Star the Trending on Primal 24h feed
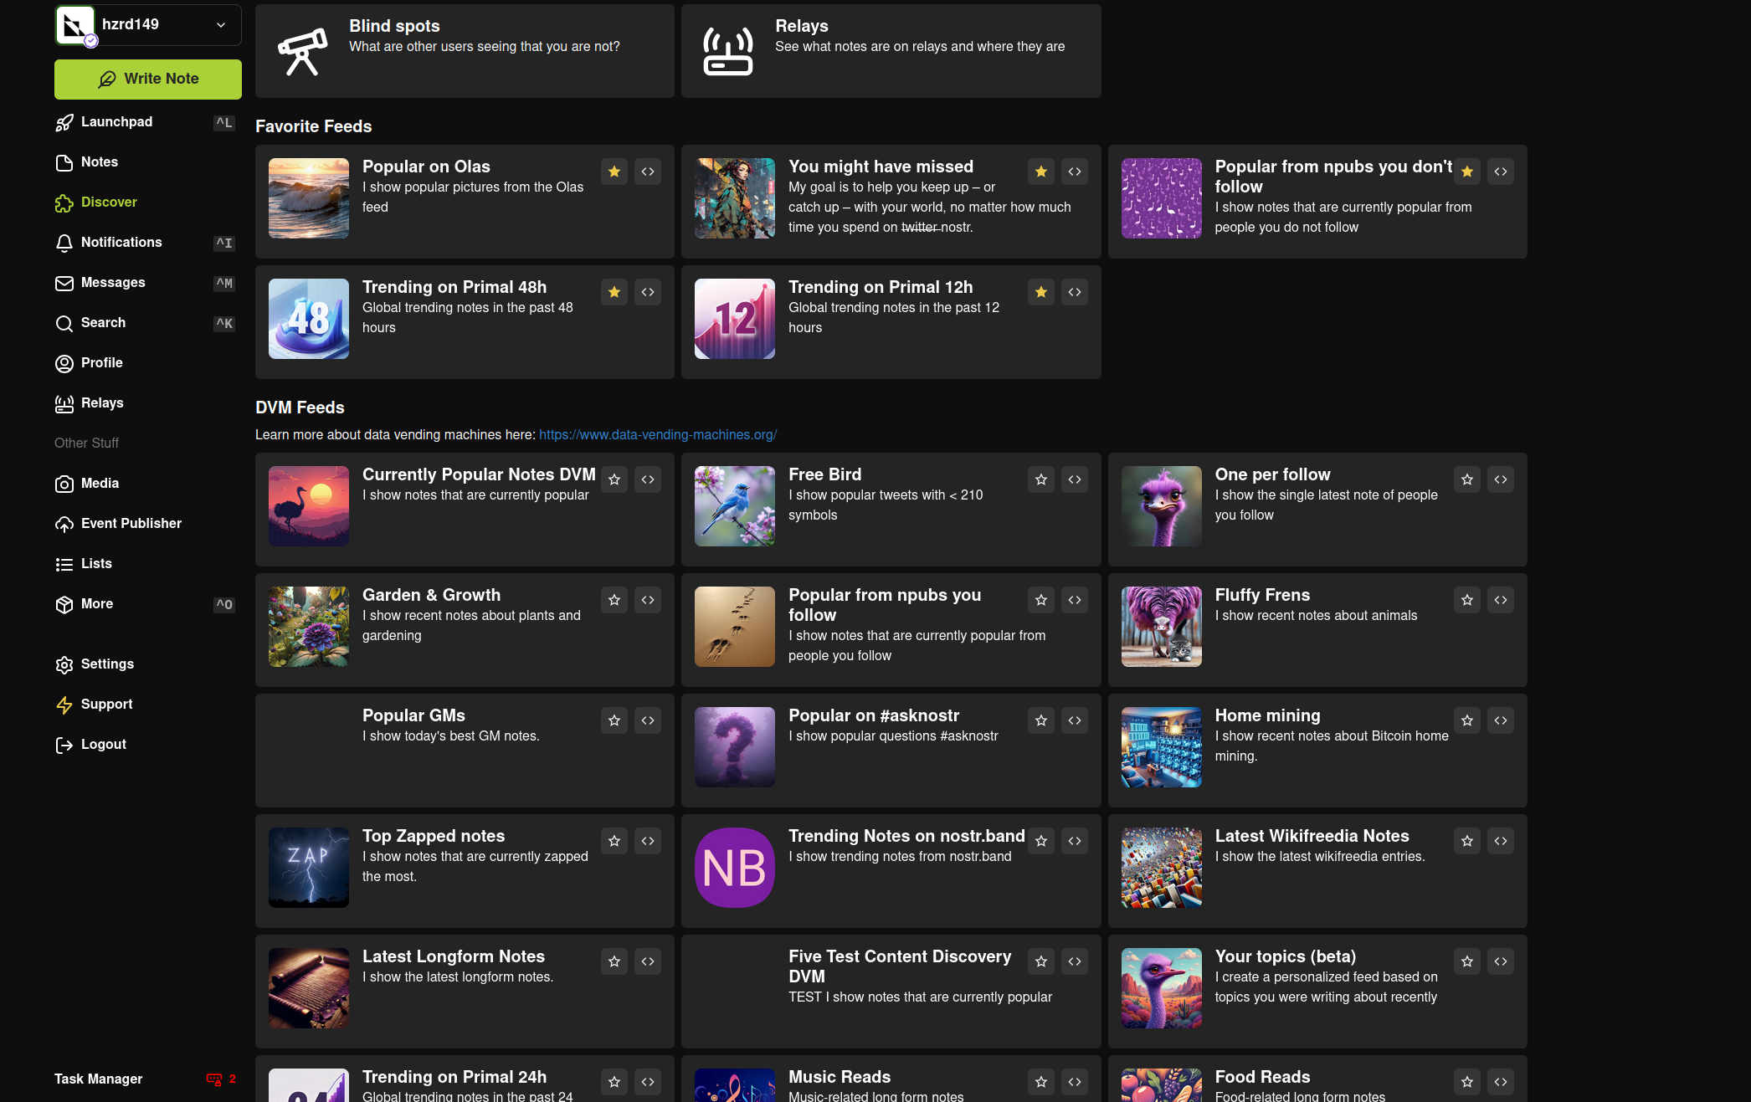Image resolution: width=1751 pixels, height=1102 pixels. point(614,1082)
